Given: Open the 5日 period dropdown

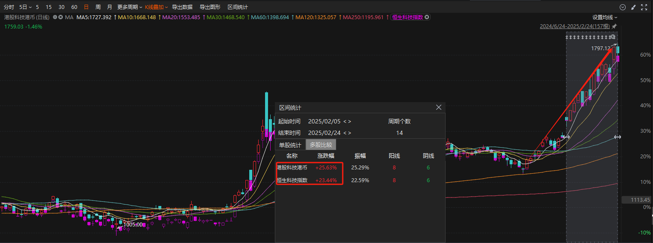Looking at the screenshot, I should click(x=25, y=7).
